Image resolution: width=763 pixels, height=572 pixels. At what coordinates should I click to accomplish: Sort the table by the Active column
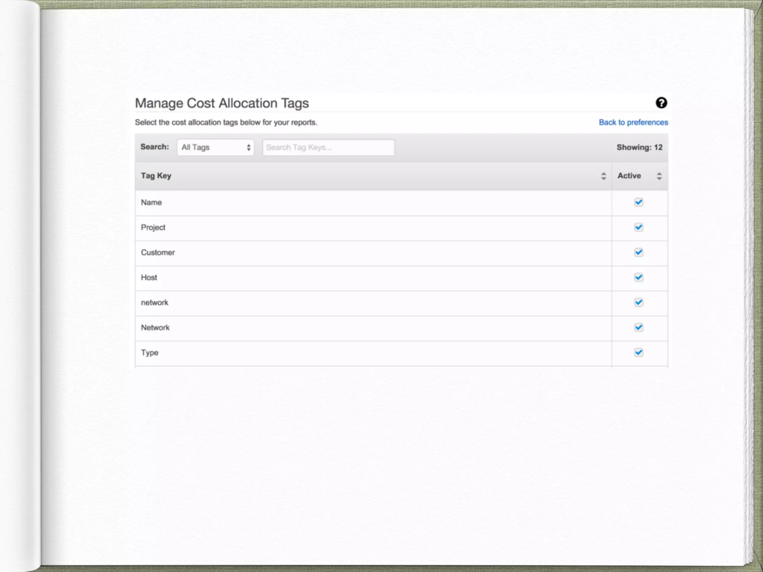click(659, 176)
